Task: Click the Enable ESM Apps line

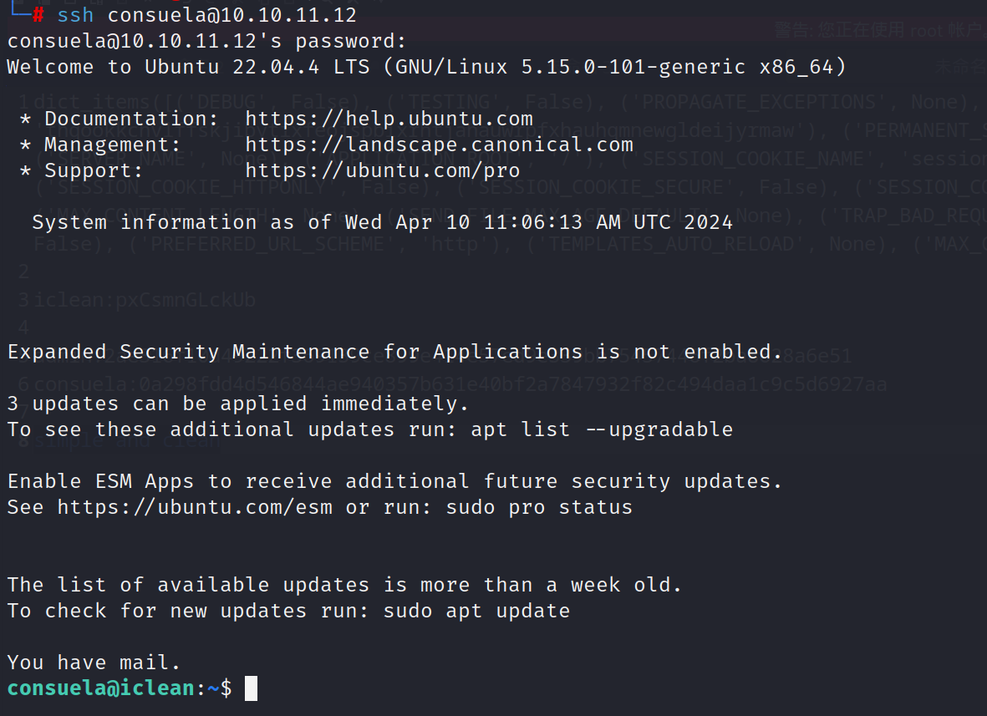Action: coord(394,481)
